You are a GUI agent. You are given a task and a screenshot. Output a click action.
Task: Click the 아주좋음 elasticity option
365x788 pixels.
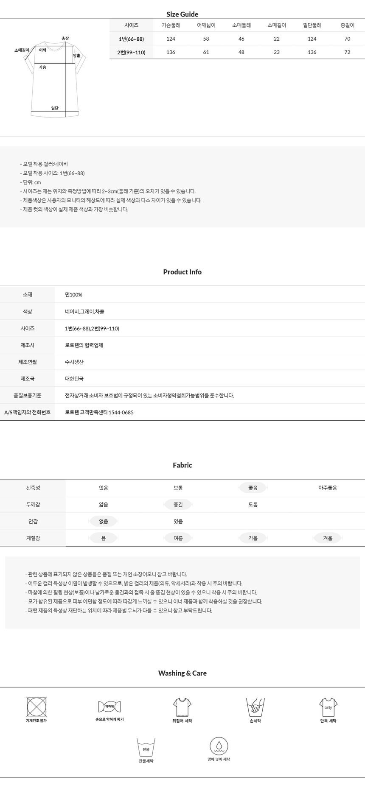pos(328,488)
